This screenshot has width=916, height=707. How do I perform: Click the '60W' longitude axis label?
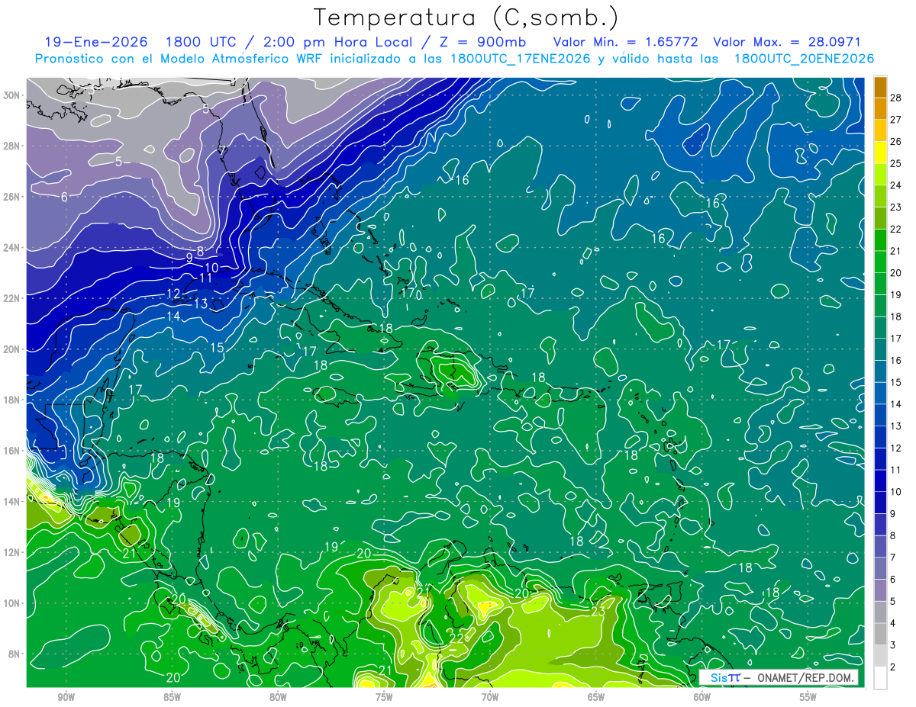(x=702, y=697)
